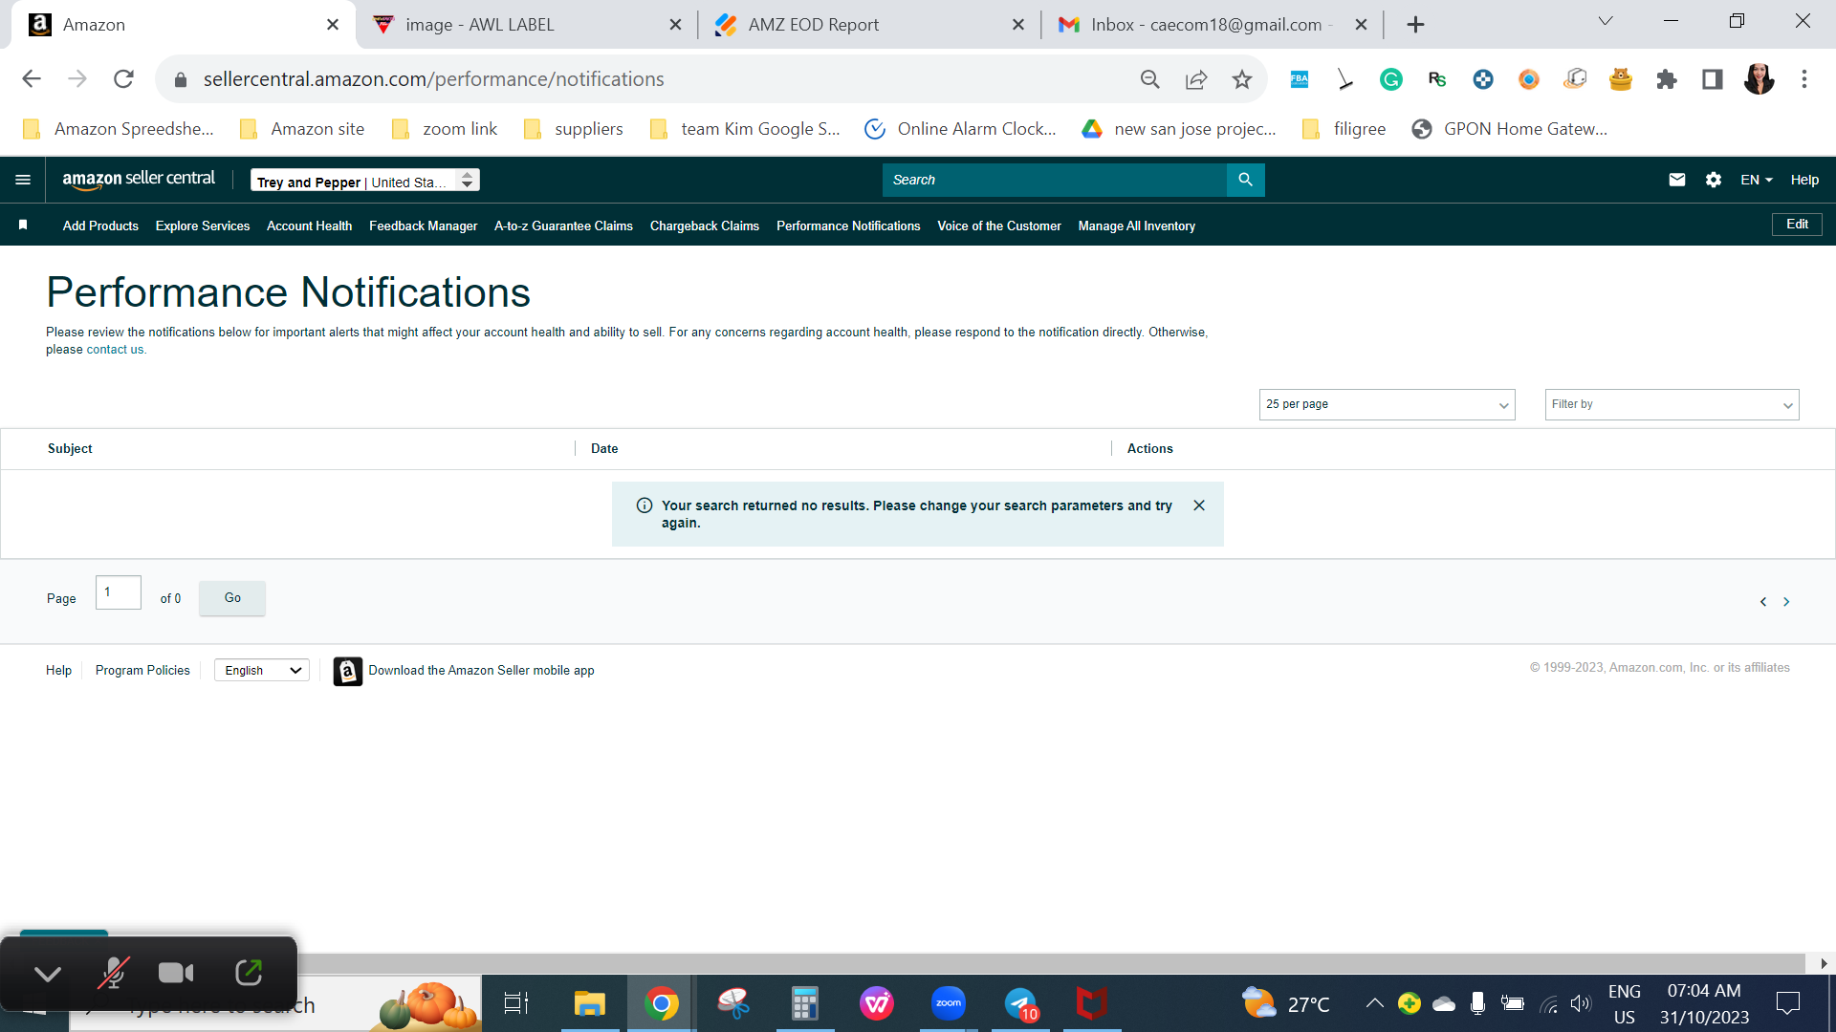
Task: Open the FBA calculator extension
Action: tap(1300, 79)
